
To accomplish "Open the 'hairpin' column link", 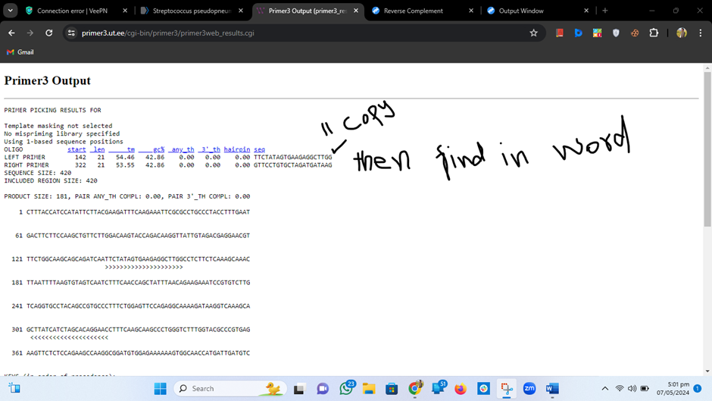I will pyautogui.click(x=236, y=149).
